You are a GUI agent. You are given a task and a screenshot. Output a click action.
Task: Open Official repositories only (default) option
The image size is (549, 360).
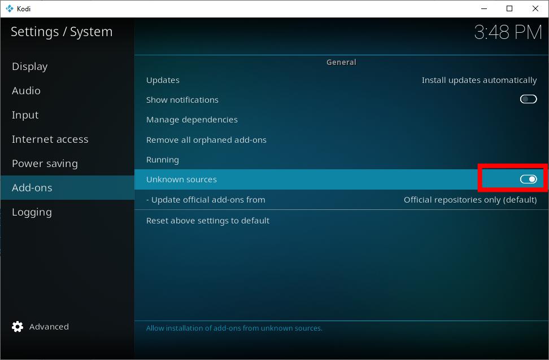[470, 200]
